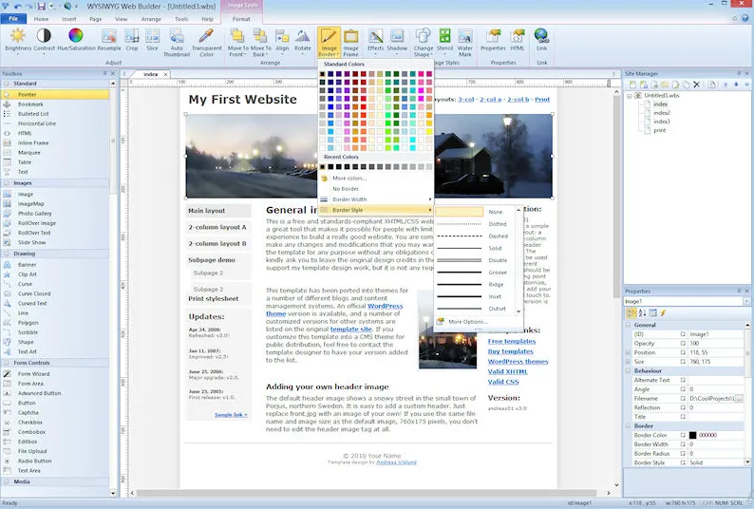The width and height of the screenshot is (754, 509).
Task: Select the Hue/Saturation tool
Action: pos(76,35)
